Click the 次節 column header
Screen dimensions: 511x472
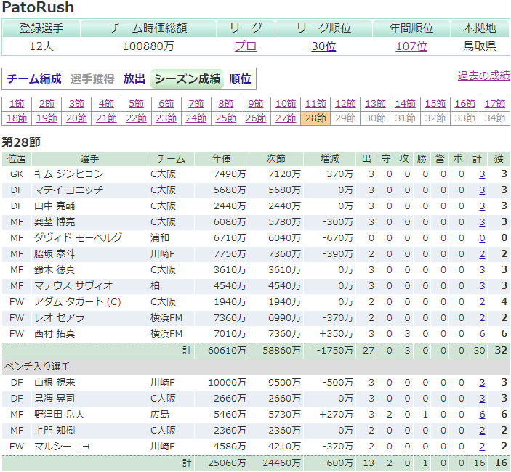tap(276, 159)
